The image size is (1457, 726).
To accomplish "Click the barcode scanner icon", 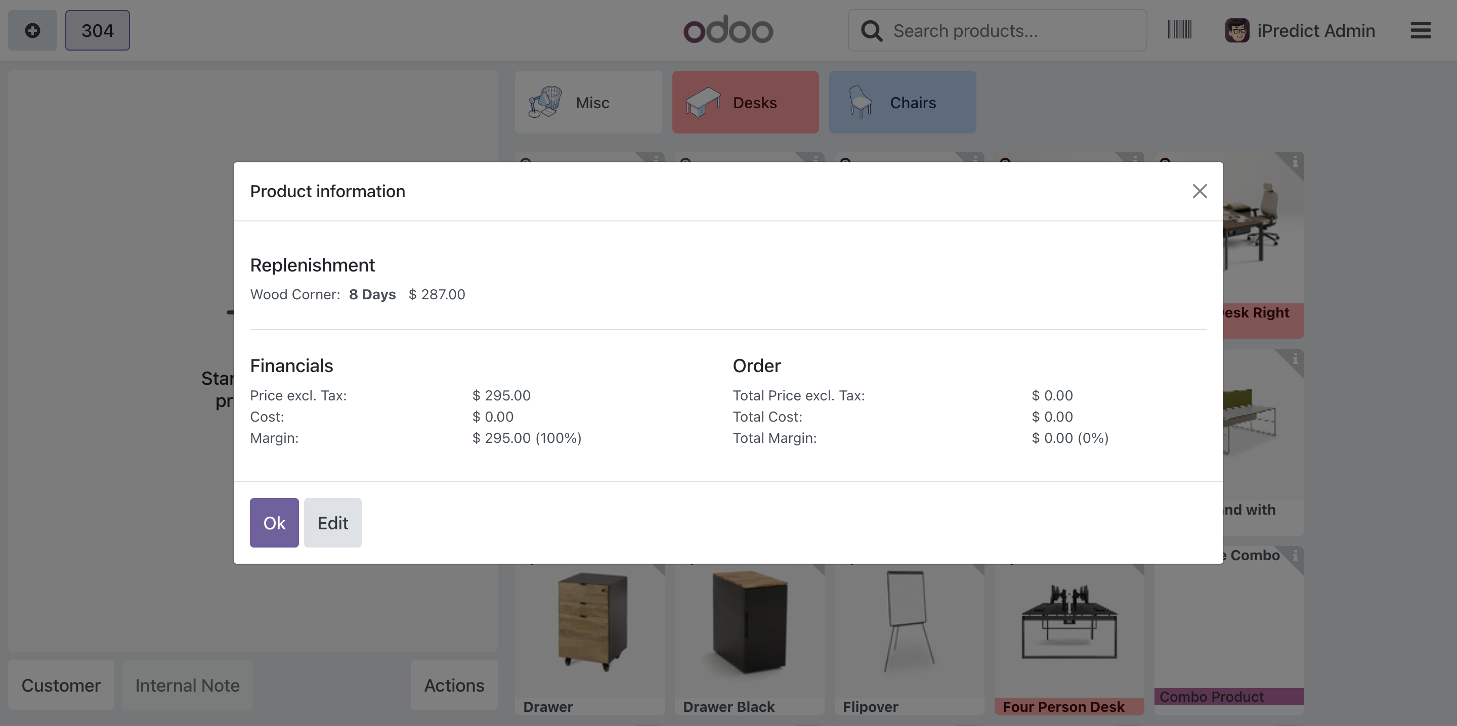I will click(x=1179, y=30).
